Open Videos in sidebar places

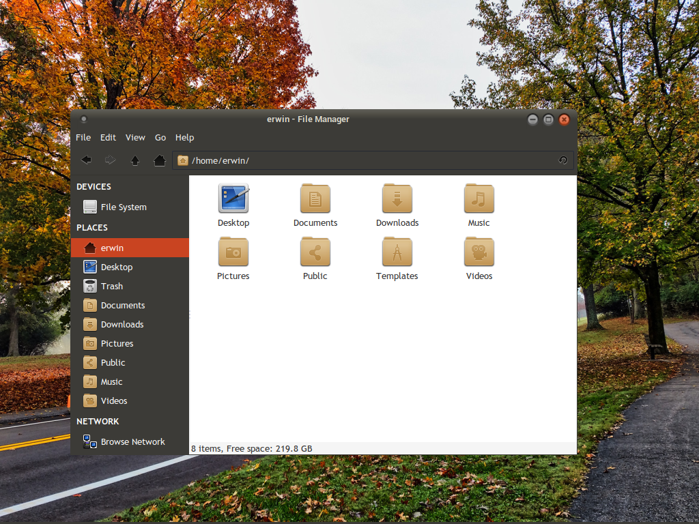[130, 401]
